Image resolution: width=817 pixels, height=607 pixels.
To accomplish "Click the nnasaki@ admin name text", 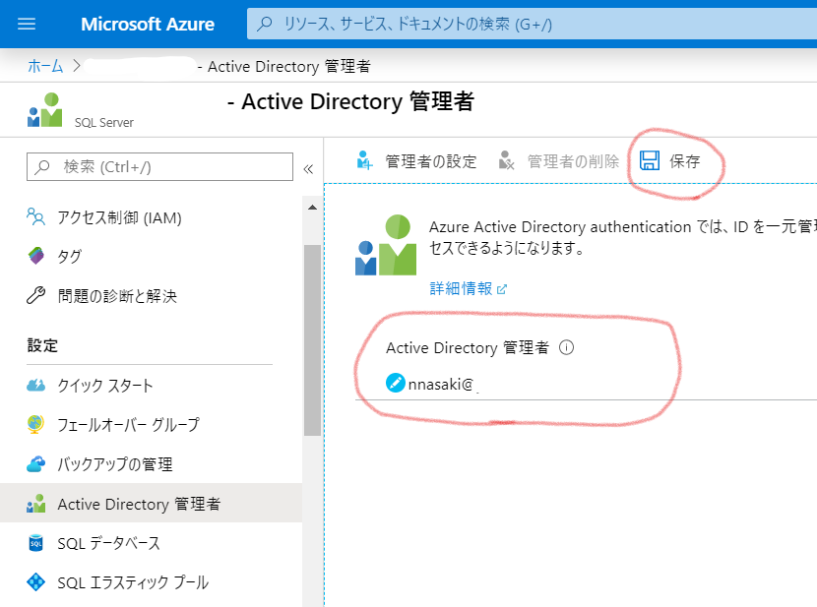I will [441, 385].
